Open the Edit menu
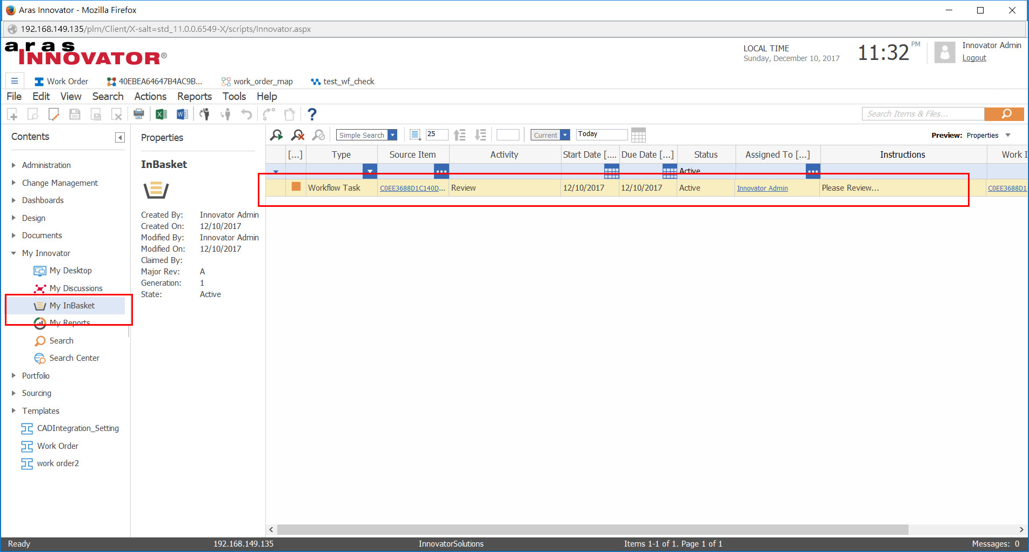The image size is (1029, 552). (x=41, y=96)
